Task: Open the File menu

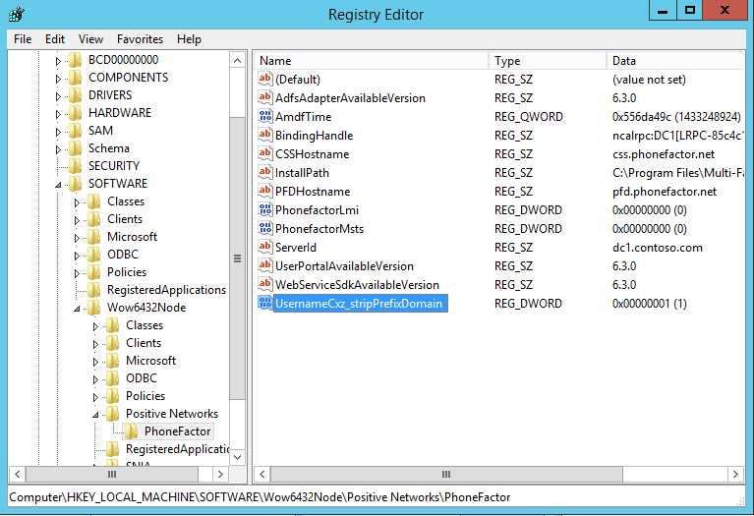Action: tap(23, 39)
